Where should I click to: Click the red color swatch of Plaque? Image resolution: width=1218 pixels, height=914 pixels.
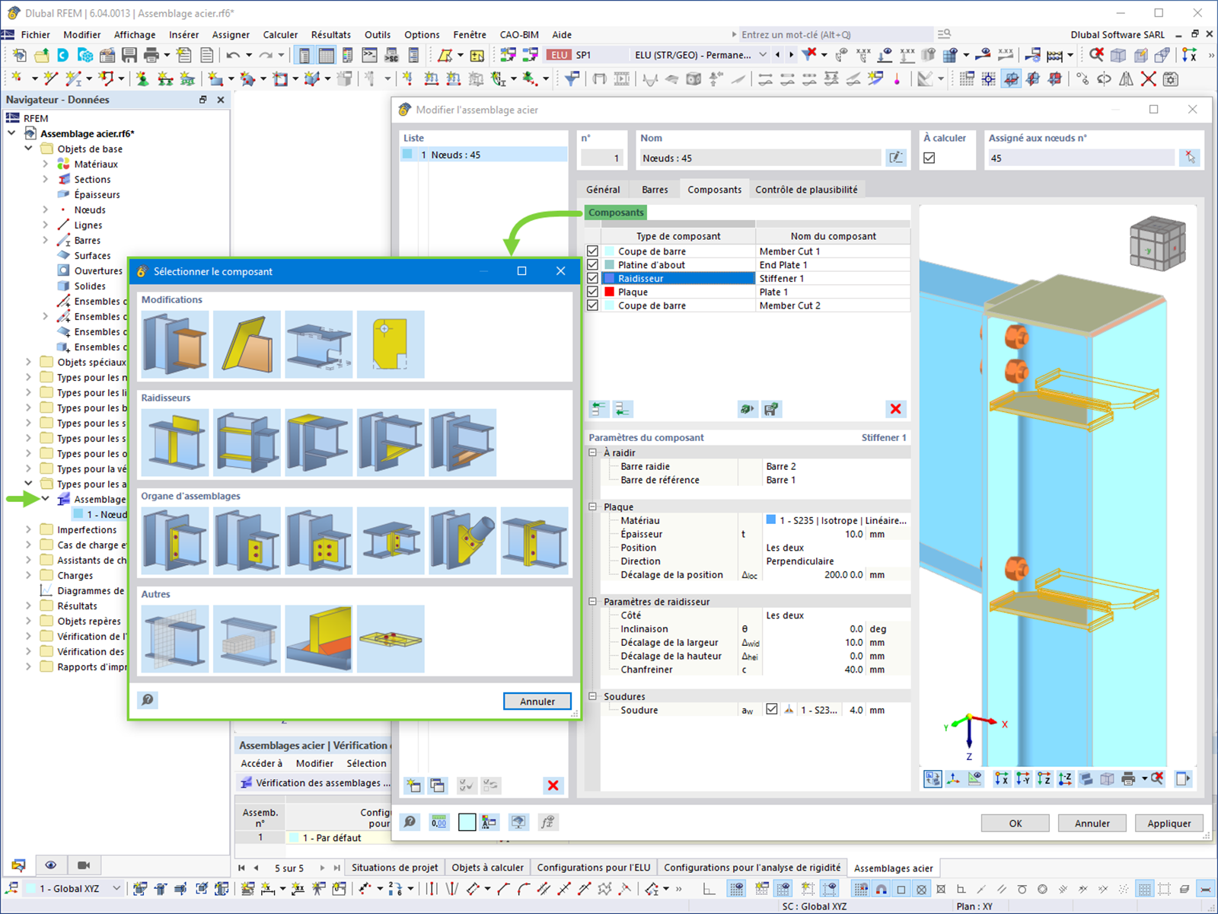click(610, 292)
